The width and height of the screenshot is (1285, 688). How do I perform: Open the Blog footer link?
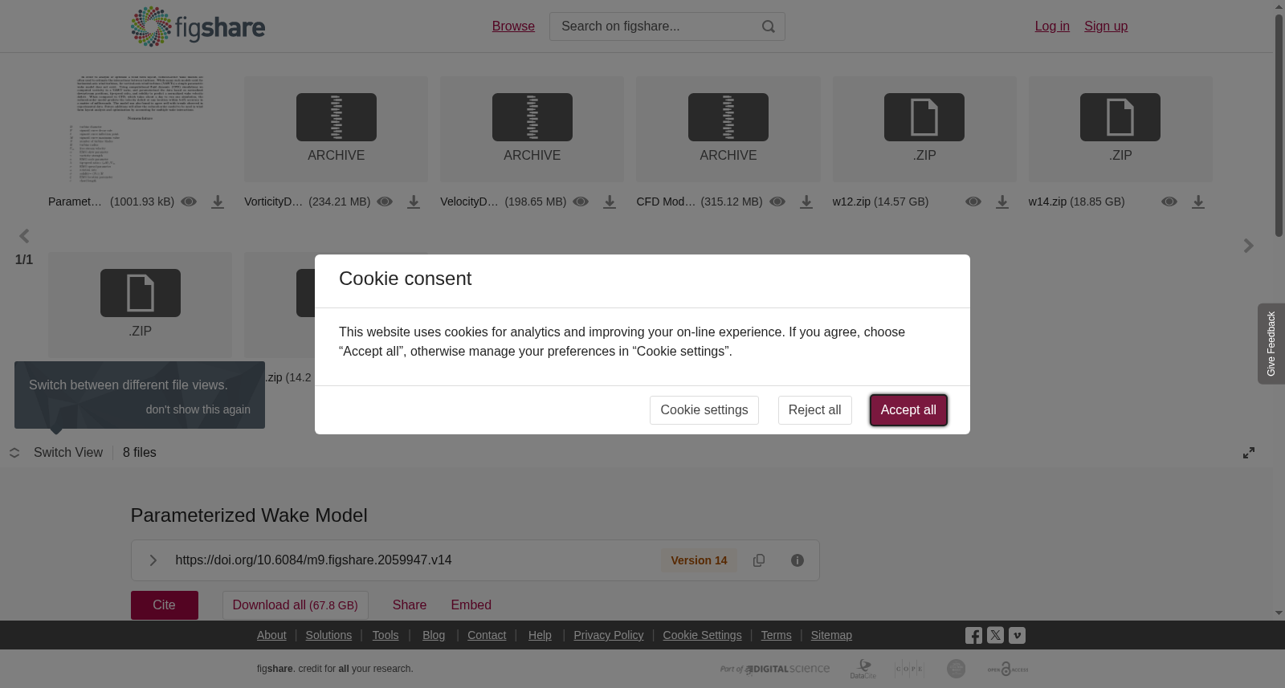point(434,635)
